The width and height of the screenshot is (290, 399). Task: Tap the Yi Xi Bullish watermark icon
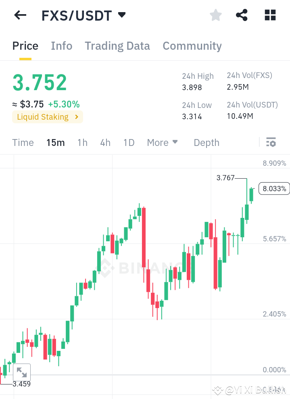coord(218,390)
